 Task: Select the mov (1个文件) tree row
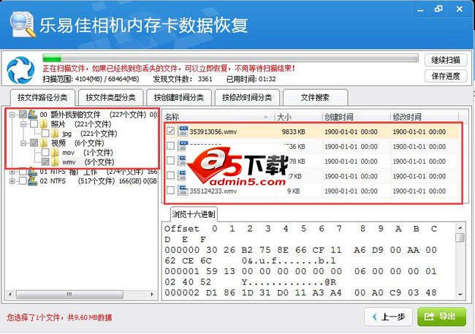click(87, 152)
